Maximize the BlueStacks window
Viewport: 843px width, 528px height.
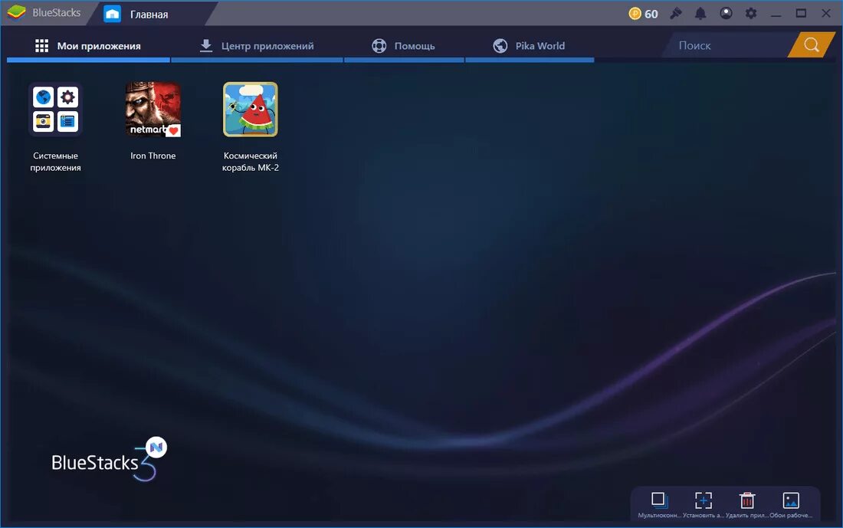[801, 14]
